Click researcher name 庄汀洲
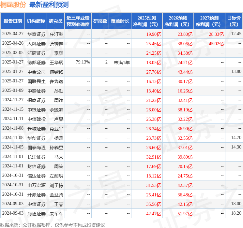This screenshot has height=228, width=243. point(56,34)
